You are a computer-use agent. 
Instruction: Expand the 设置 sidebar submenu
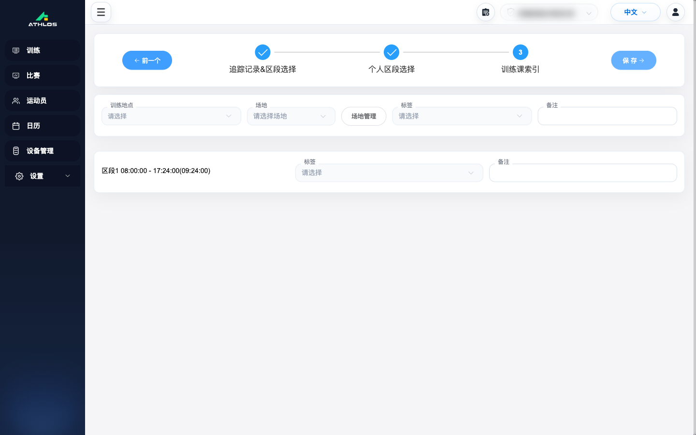43,176
